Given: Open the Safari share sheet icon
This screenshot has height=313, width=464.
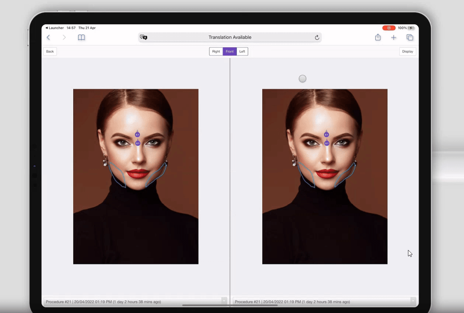Looking at the screenshot, I should point(378,37).
